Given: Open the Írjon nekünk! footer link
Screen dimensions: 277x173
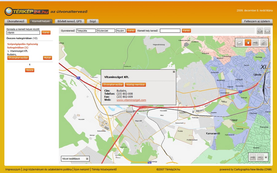Looking at the screenshot, I should [82, 169].
